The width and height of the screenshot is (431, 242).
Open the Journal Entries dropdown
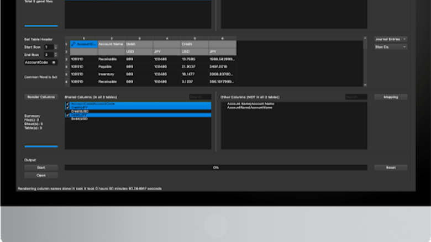391,39
